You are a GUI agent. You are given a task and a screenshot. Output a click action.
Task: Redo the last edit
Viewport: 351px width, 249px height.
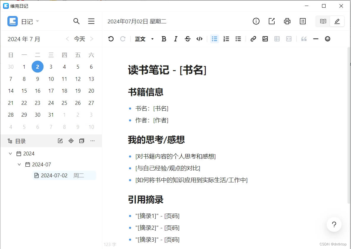click(x=123, y=39)
